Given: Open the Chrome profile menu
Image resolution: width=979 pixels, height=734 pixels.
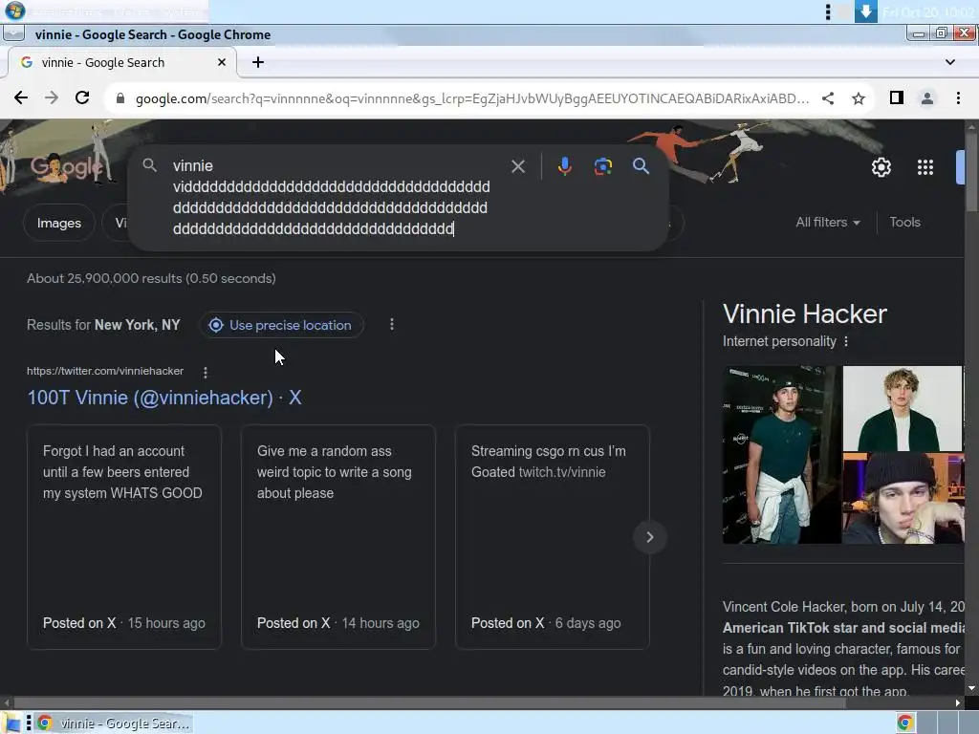Looking at the screenshot, I should [x=927, y=98].
